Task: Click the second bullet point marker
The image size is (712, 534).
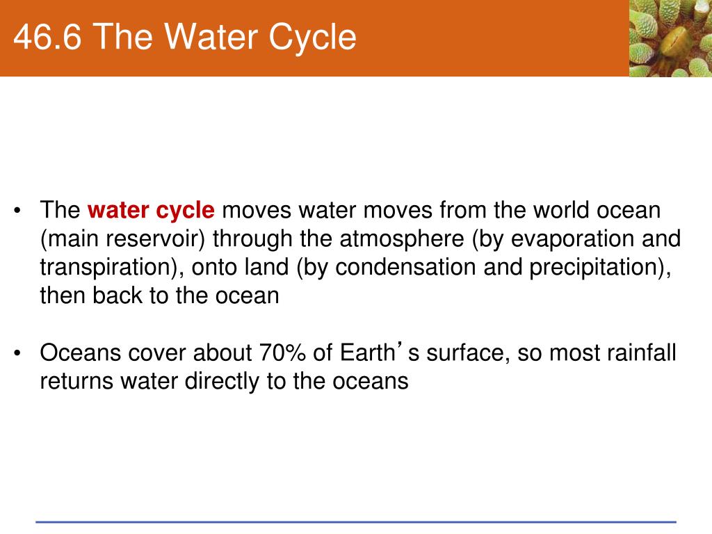Action: click(x=17, y=353)
